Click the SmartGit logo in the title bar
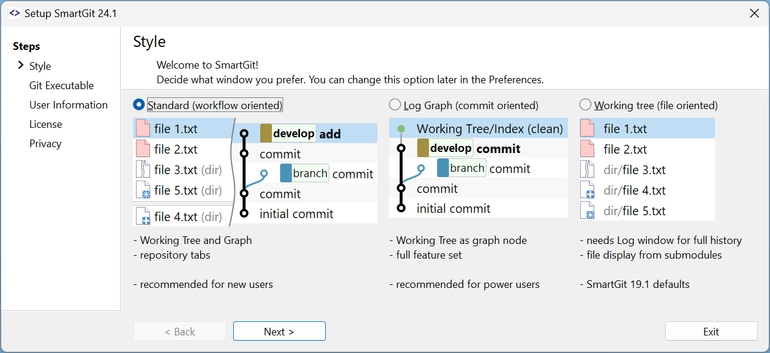770x353 pixels. (14, 12)
